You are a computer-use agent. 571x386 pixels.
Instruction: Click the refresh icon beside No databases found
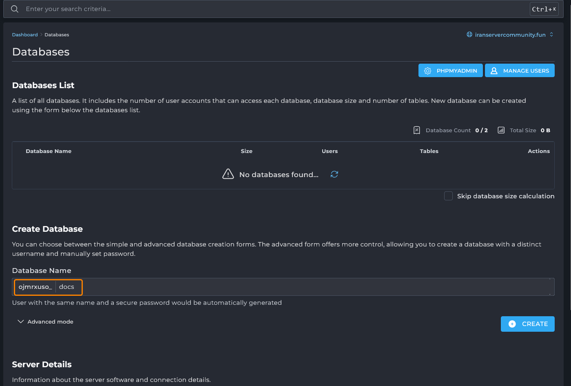point(334,174)
